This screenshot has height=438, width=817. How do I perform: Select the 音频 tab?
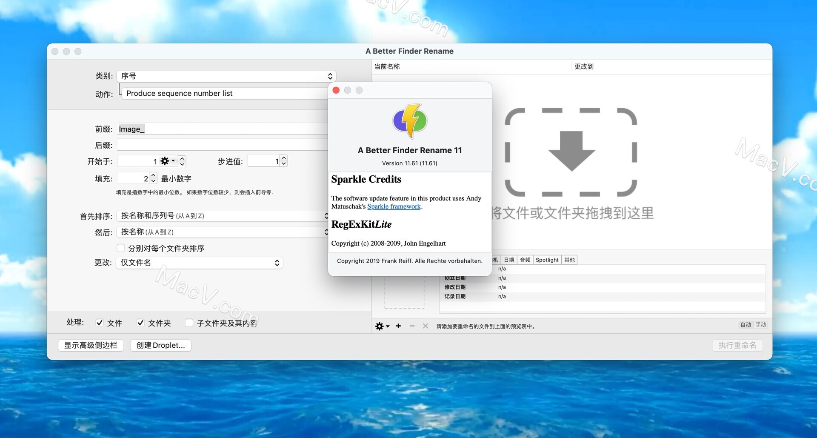(x=525, y=260)
